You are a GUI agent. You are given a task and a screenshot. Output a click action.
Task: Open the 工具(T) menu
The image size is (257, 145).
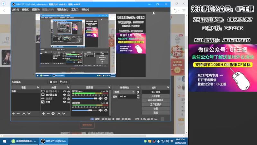pyautogui.click(x=75, y=10)
